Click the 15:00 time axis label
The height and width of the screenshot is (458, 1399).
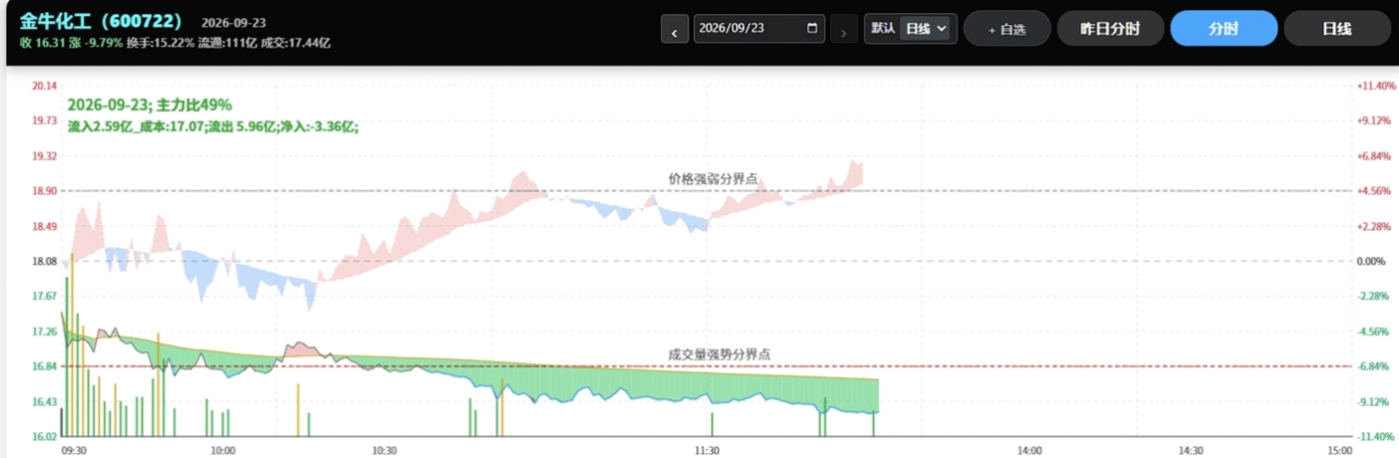(1339, 450)
